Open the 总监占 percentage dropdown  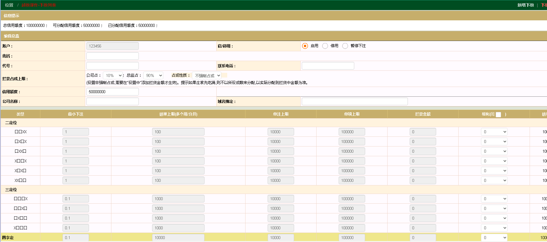click(x=153, y=75)
